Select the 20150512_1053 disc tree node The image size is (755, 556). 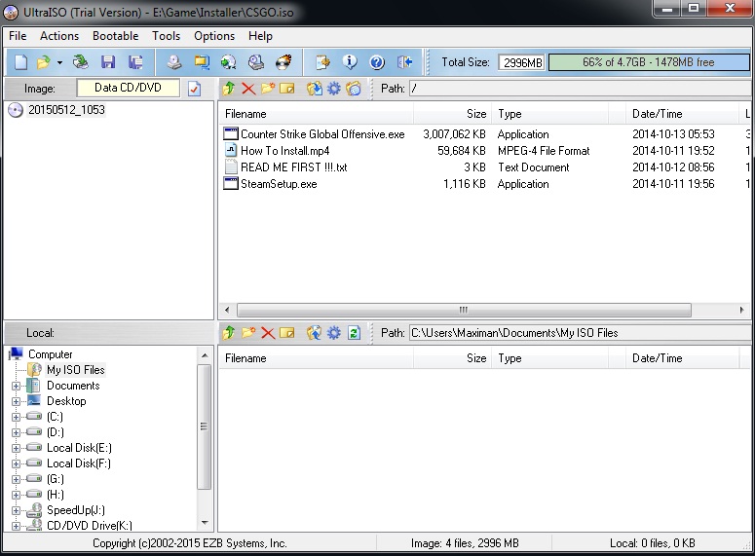pyautogui.click(x=66, y=110)
